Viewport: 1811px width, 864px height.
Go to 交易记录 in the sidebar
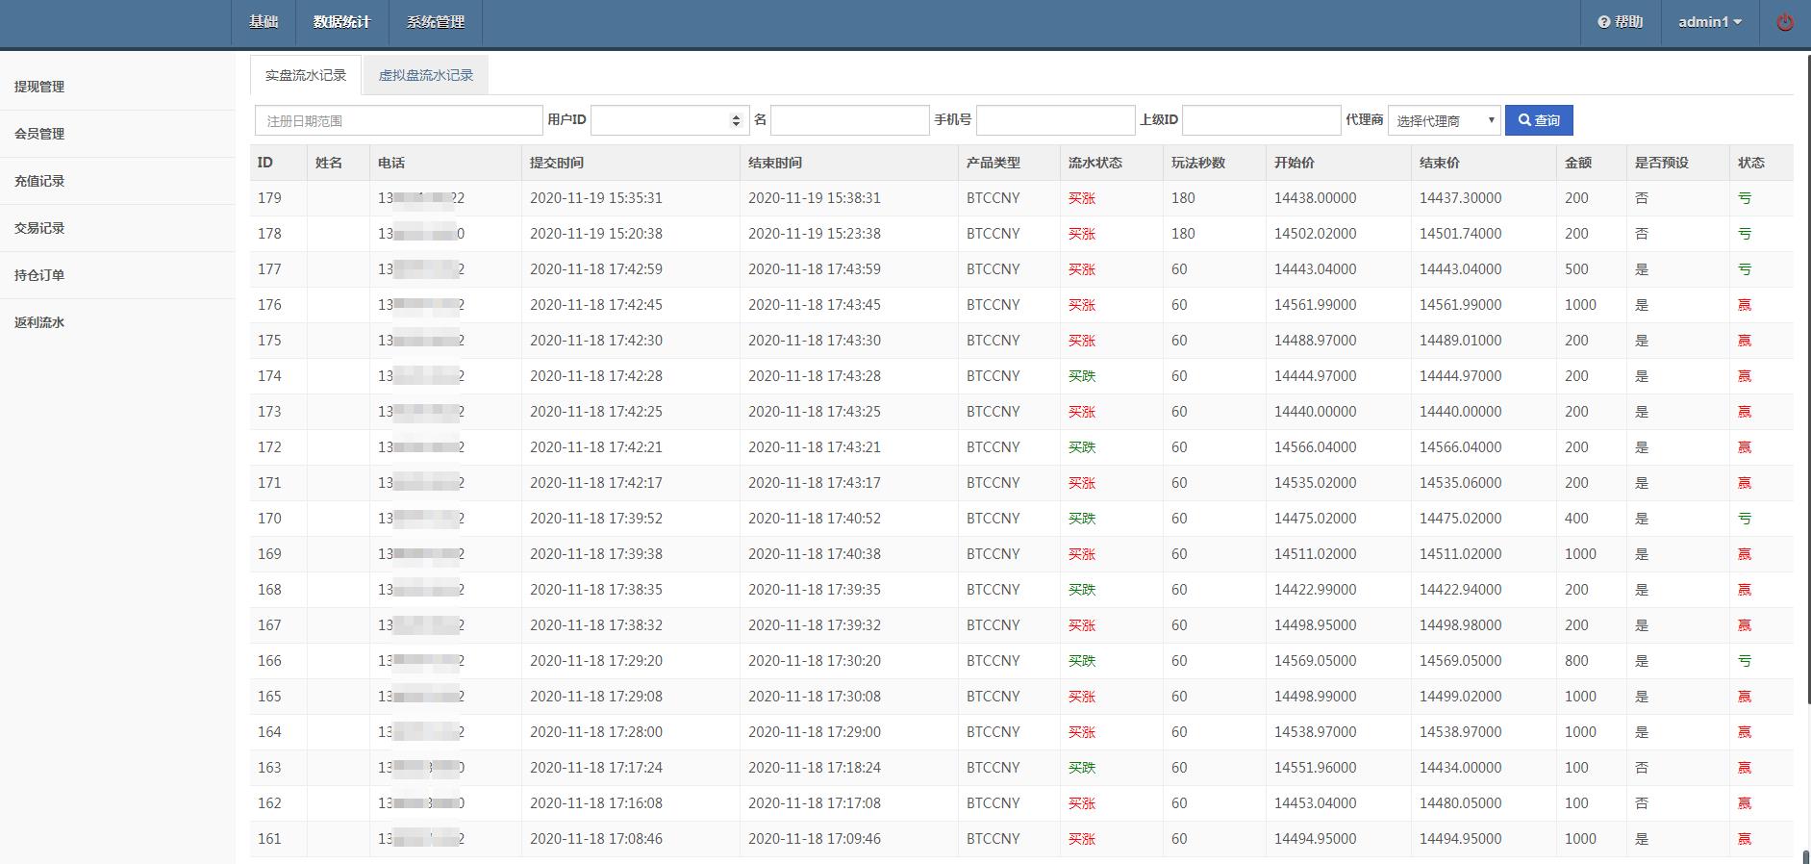[39, 228]
